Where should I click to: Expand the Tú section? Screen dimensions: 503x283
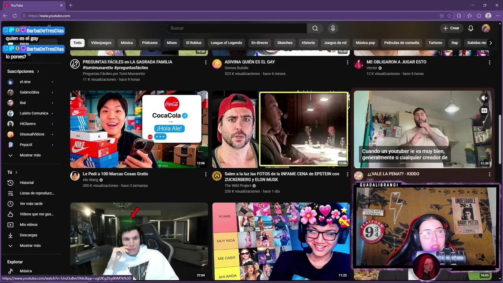(12, 172)
